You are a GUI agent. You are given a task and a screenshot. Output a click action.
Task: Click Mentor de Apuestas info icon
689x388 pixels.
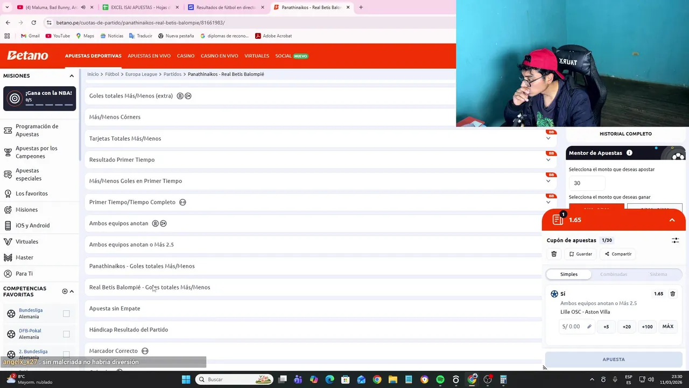(x=629, y=153)
